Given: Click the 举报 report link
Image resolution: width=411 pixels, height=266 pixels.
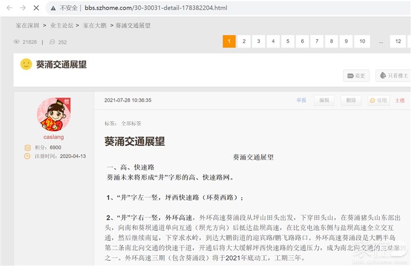Looking at the screenshot, I should tap(301, 100).
